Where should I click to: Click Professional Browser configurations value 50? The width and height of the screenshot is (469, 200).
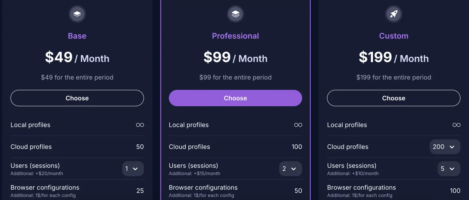[x=298, y=191]
